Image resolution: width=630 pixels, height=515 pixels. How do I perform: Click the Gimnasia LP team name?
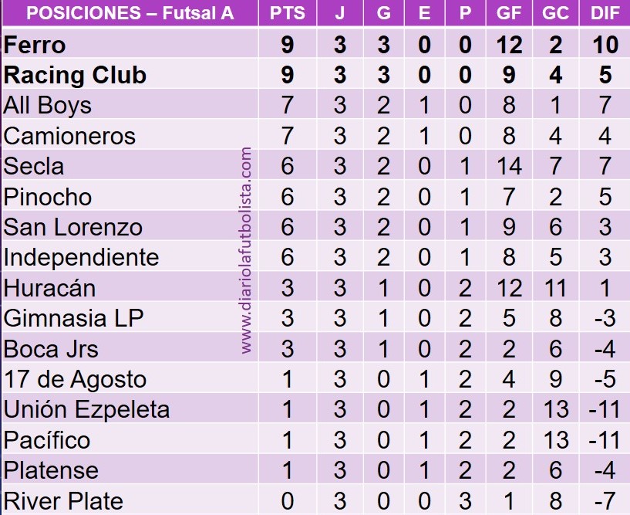coord(73,318)
